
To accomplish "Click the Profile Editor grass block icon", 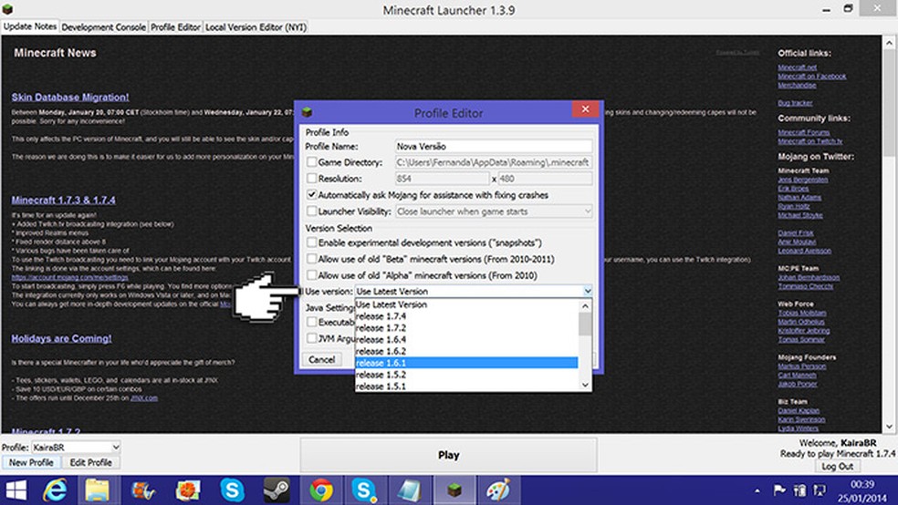I will coord(308,112).
